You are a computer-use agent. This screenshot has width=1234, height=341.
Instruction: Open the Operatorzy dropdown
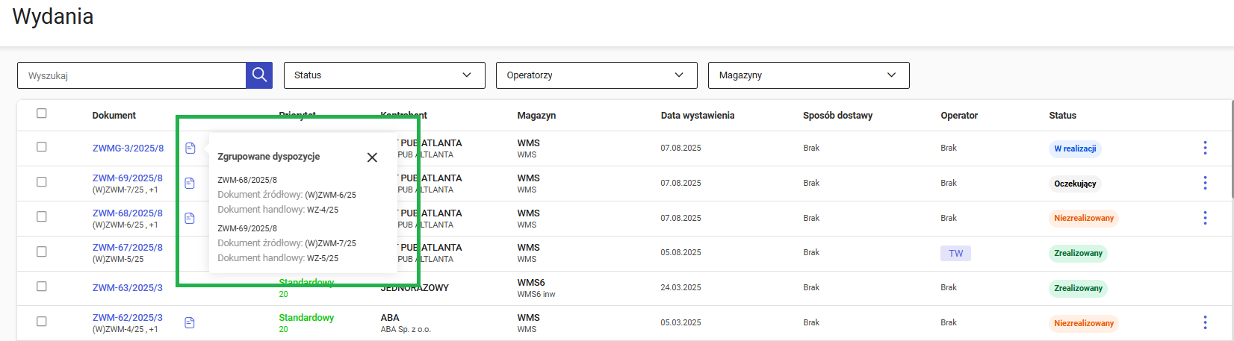tap(596, 75)
